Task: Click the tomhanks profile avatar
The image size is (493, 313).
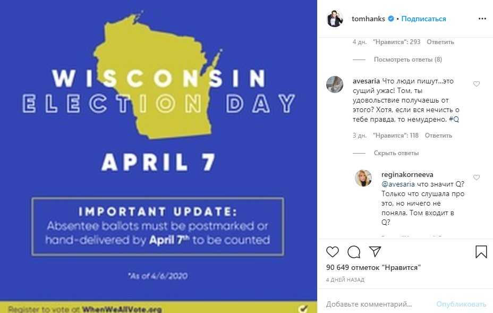Action: point(335,19)
